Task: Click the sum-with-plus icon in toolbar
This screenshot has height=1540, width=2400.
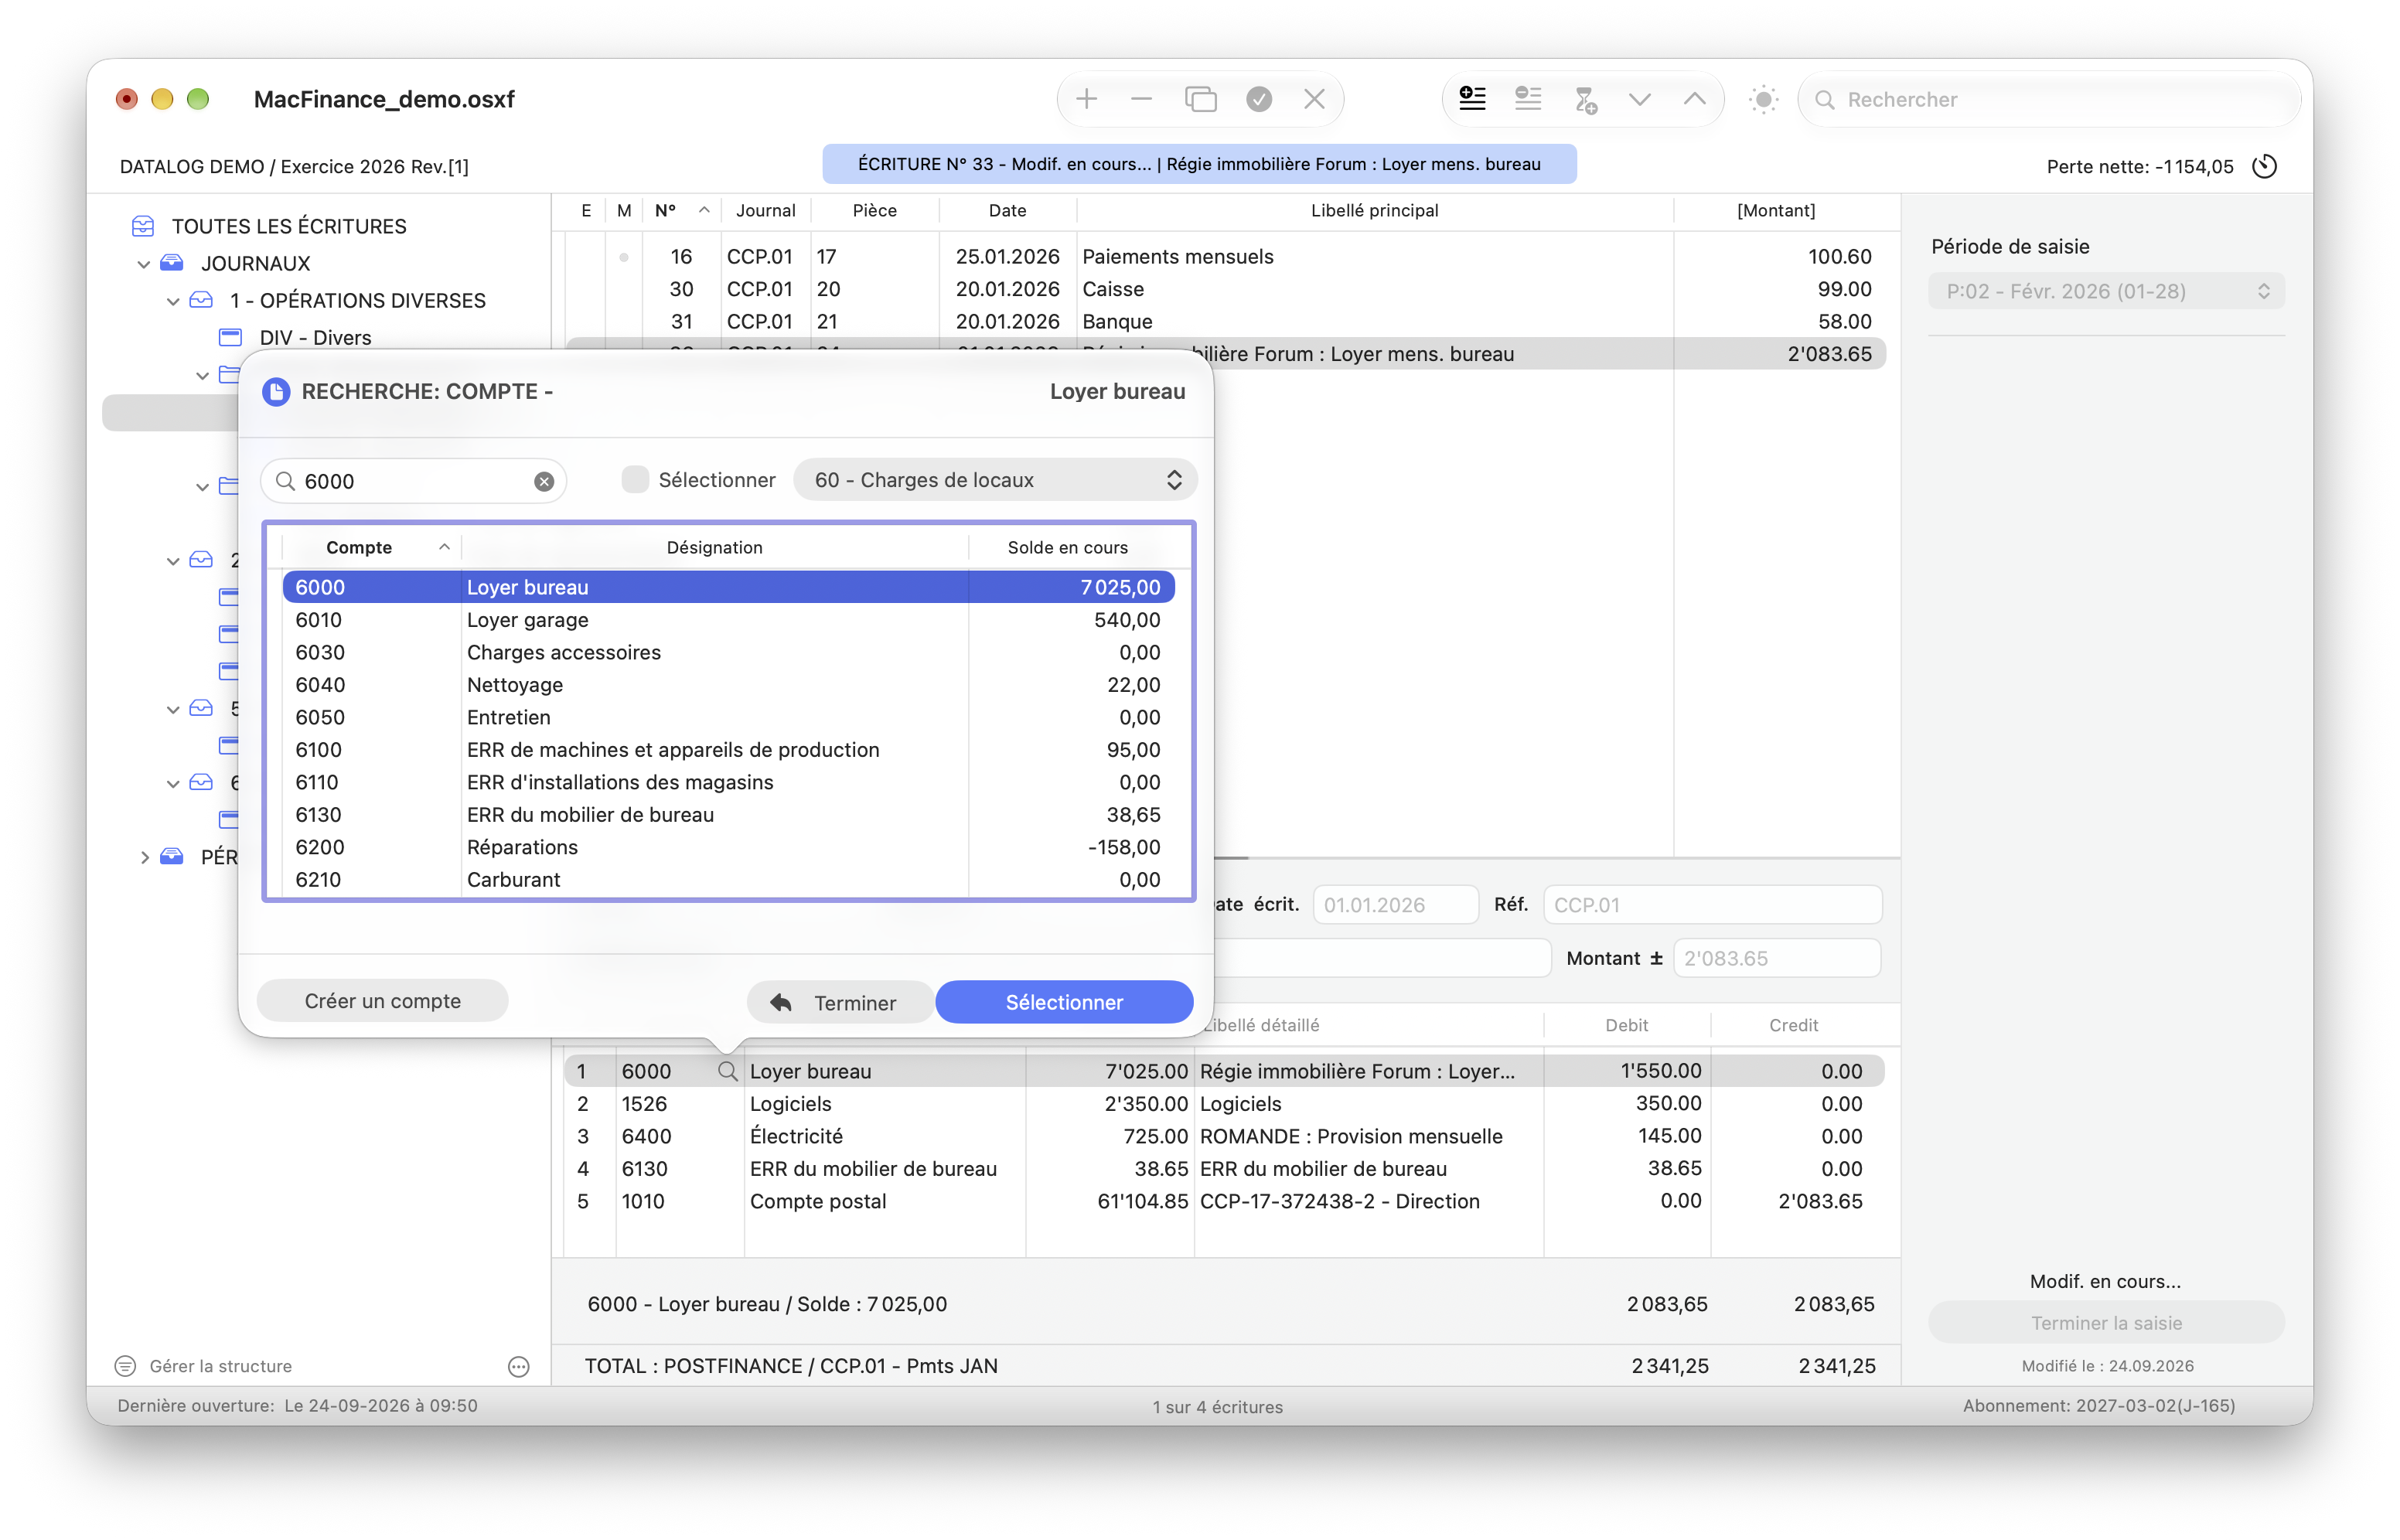Action: (1585, 99)
